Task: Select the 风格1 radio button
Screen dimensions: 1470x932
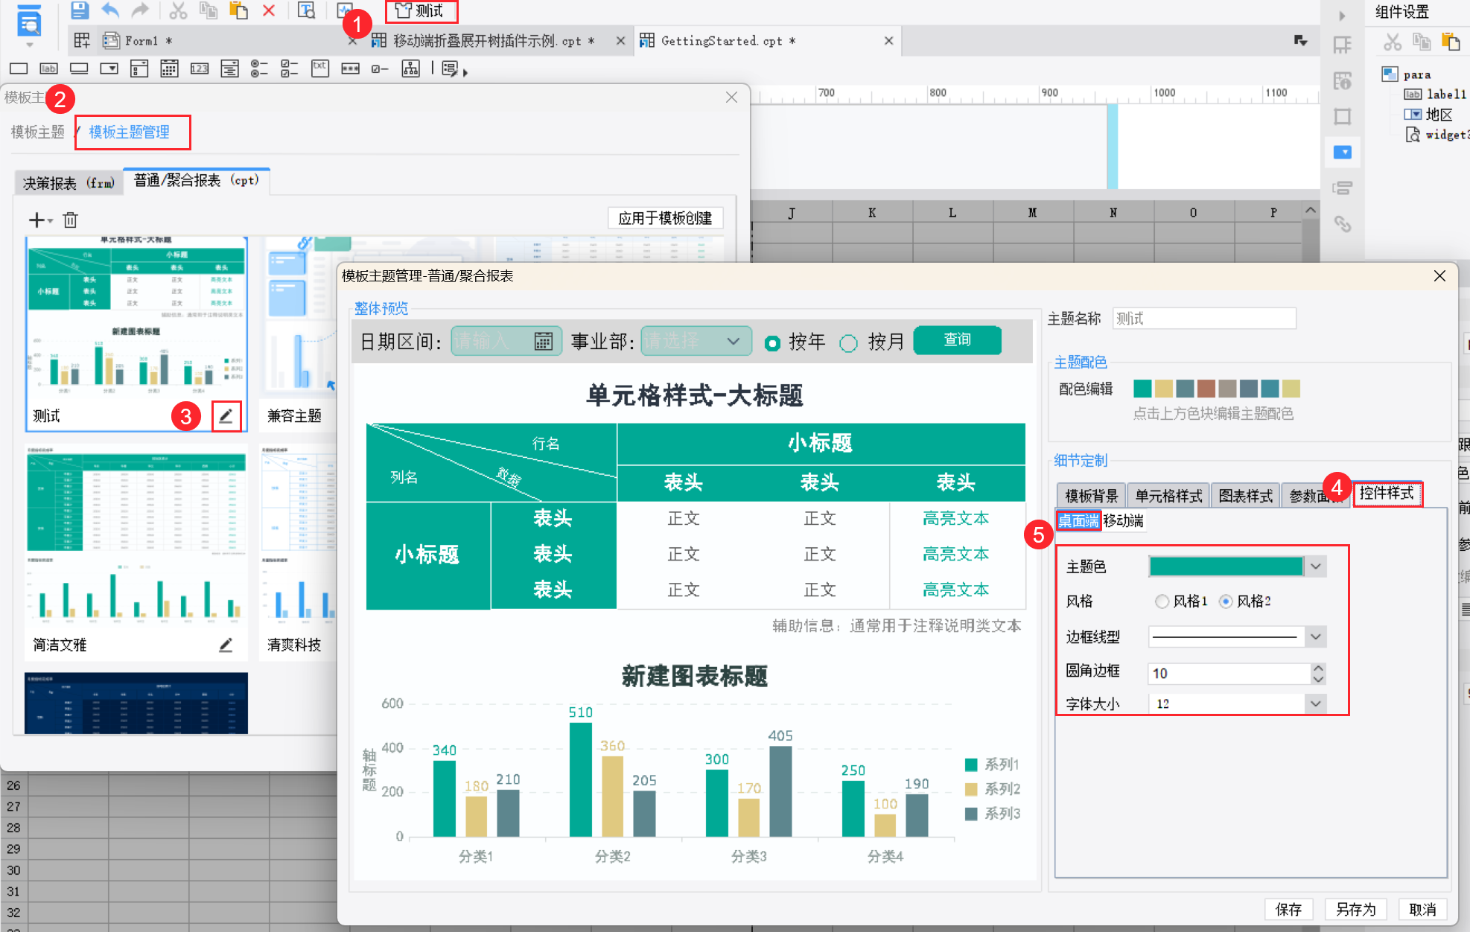Action: [x=1162, y=601]
